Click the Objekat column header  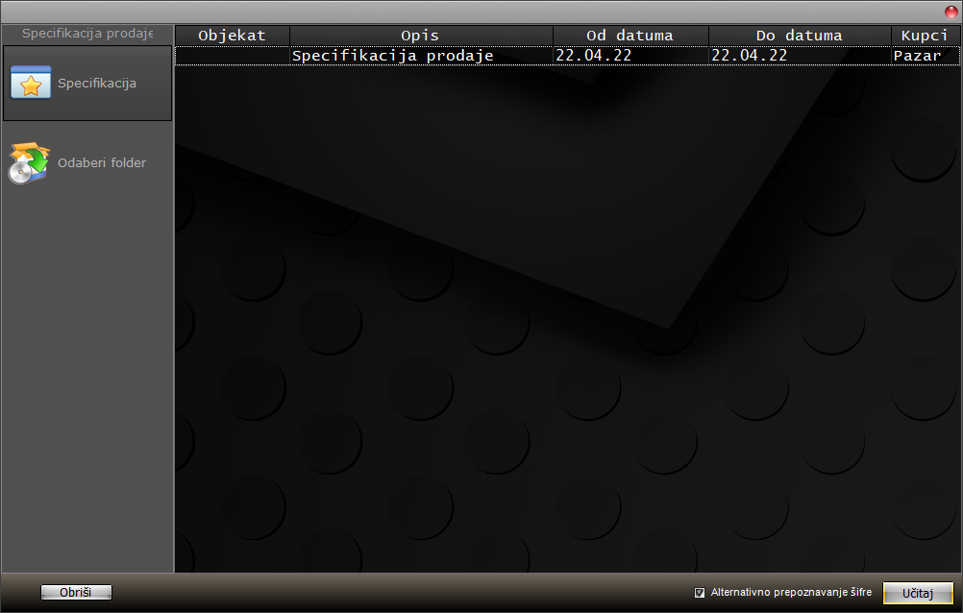233,36
